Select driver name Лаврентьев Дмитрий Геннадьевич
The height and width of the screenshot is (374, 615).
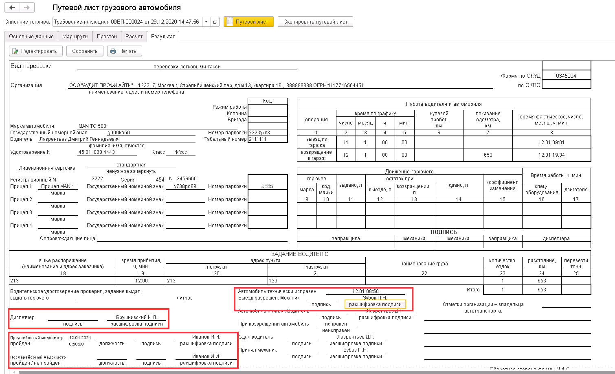coord(79,139)
